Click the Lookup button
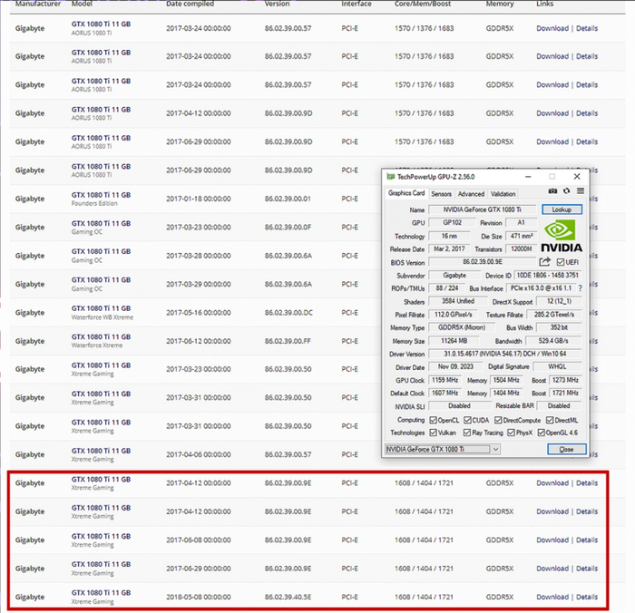 [562, 209]
